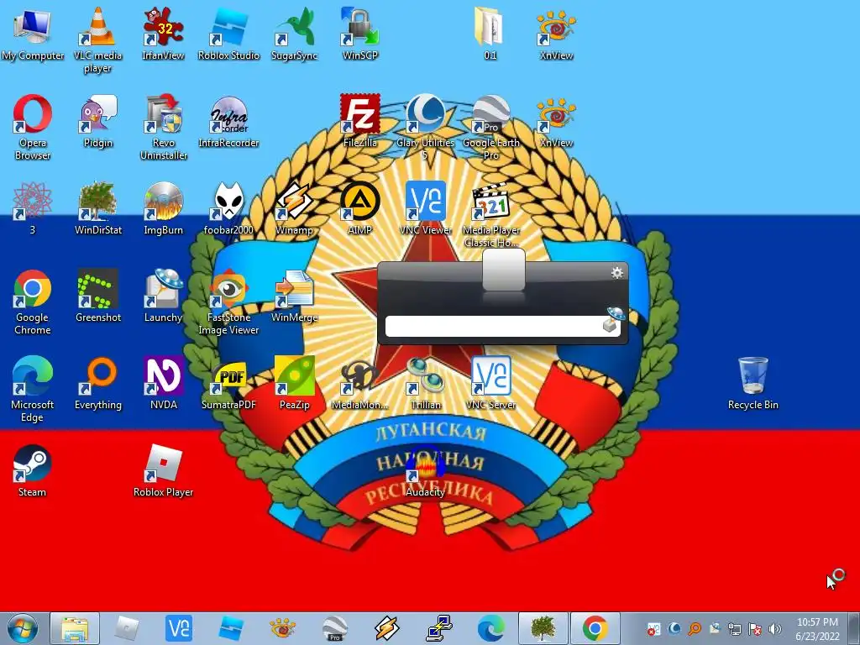Select Winamp desktop shortcut
The height and width of the screenshot is (645, 860).
tap(295, 208)
